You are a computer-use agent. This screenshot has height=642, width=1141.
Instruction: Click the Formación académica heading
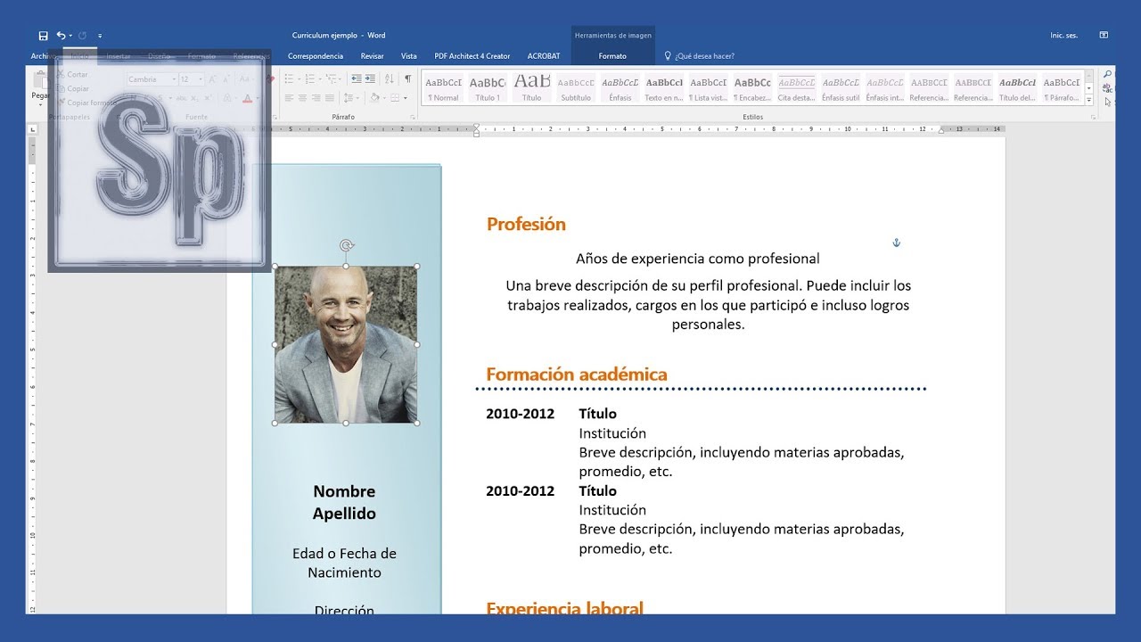point(577,374)
